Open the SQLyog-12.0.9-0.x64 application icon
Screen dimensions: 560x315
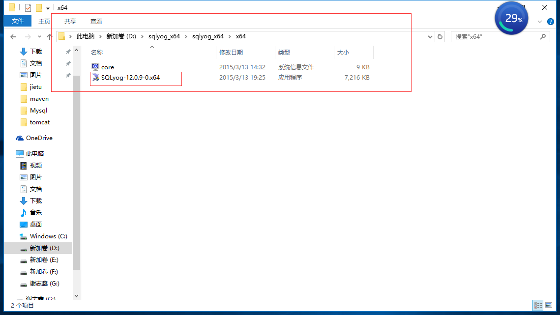pos(95,78)
